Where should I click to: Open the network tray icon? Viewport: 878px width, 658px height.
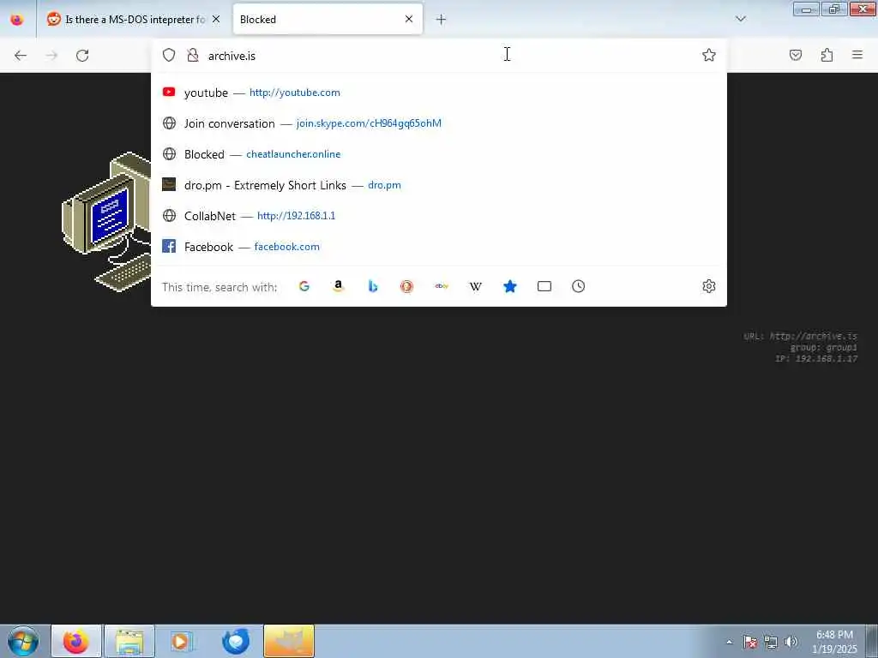click(771, 642)
